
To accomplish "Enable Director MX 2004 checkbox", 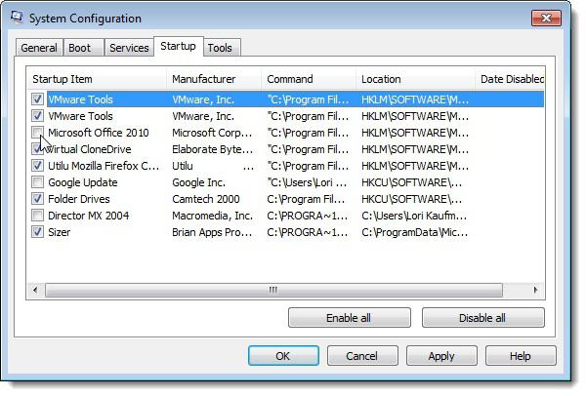I will click(37, 216).
